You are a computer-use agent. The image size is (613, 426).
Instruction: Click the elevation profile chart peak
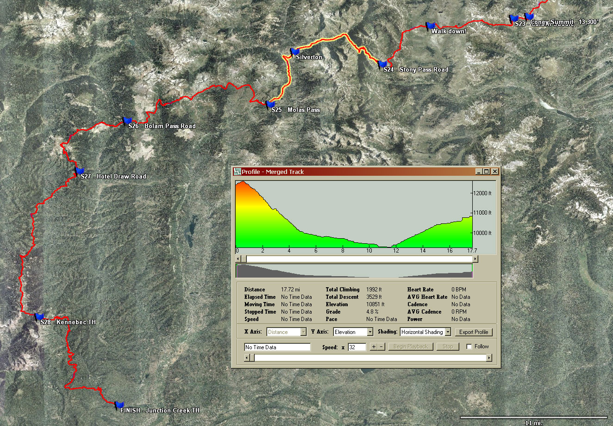coord(243,182)
